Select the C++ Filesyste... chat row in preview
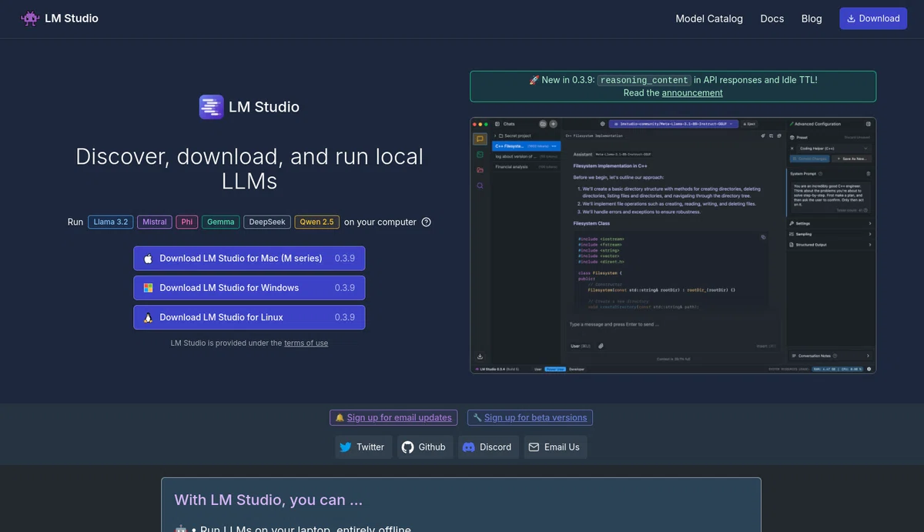The width and height of the screenshot is (924, 532). [526, 145]
